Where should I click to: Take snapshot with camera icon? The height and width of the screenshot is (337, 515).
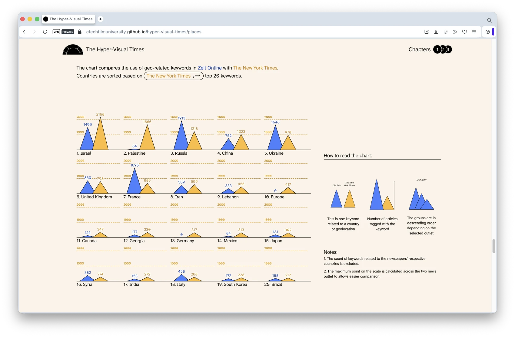[x=436, y=32]
